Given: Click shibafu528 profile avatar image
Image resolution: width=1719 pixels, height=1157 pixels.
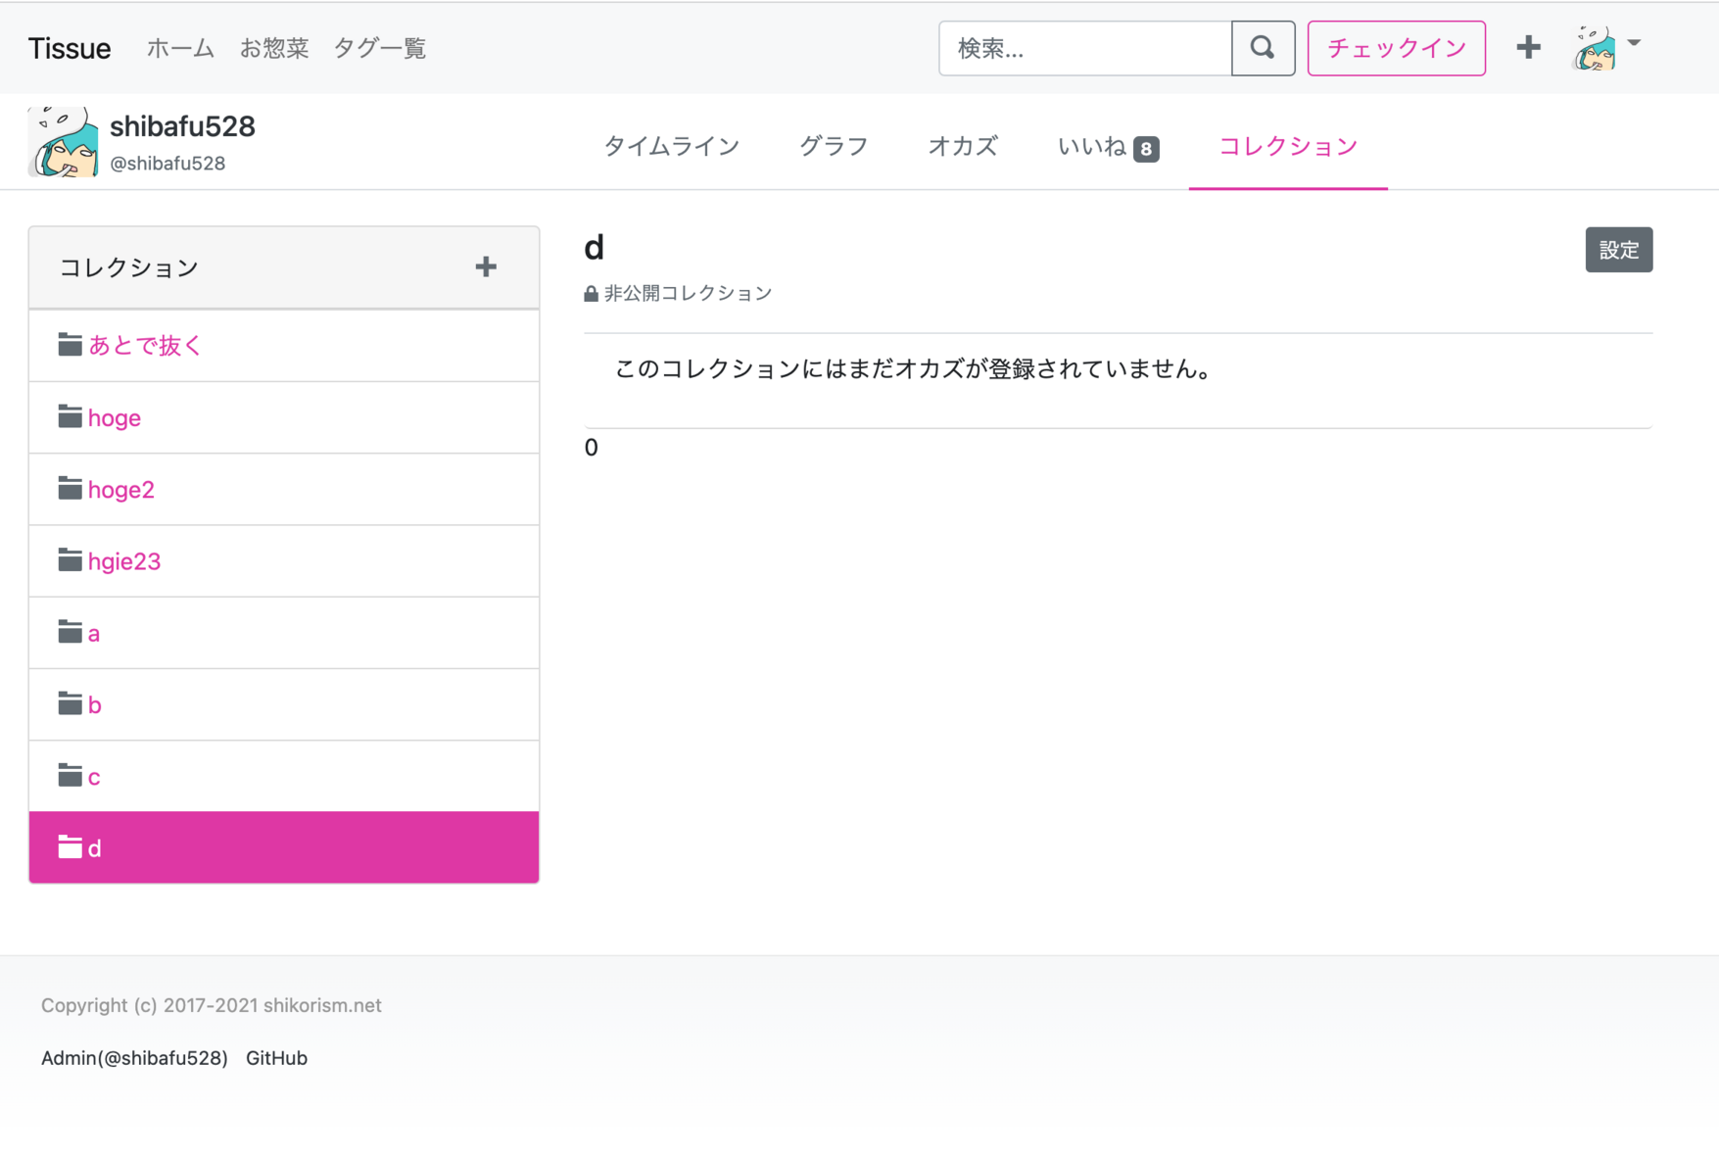Looking at the screenshot, I should (64, 142).
